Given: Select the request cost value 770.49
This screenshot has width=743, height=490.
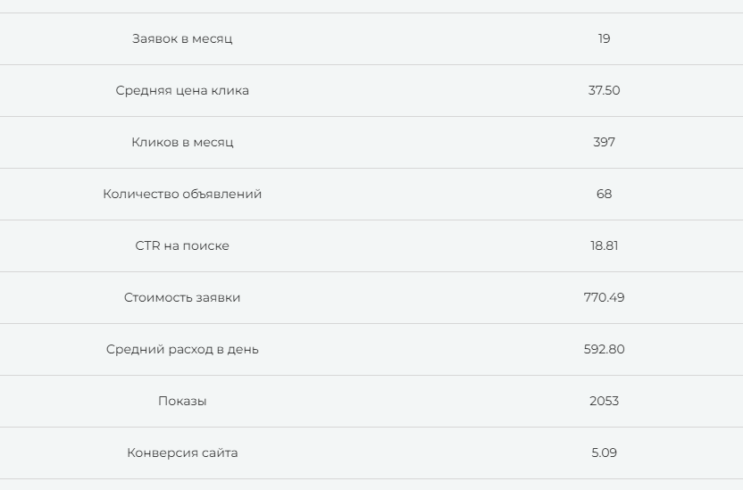Looking at the screenshot, I should click(x=604, y=297).
